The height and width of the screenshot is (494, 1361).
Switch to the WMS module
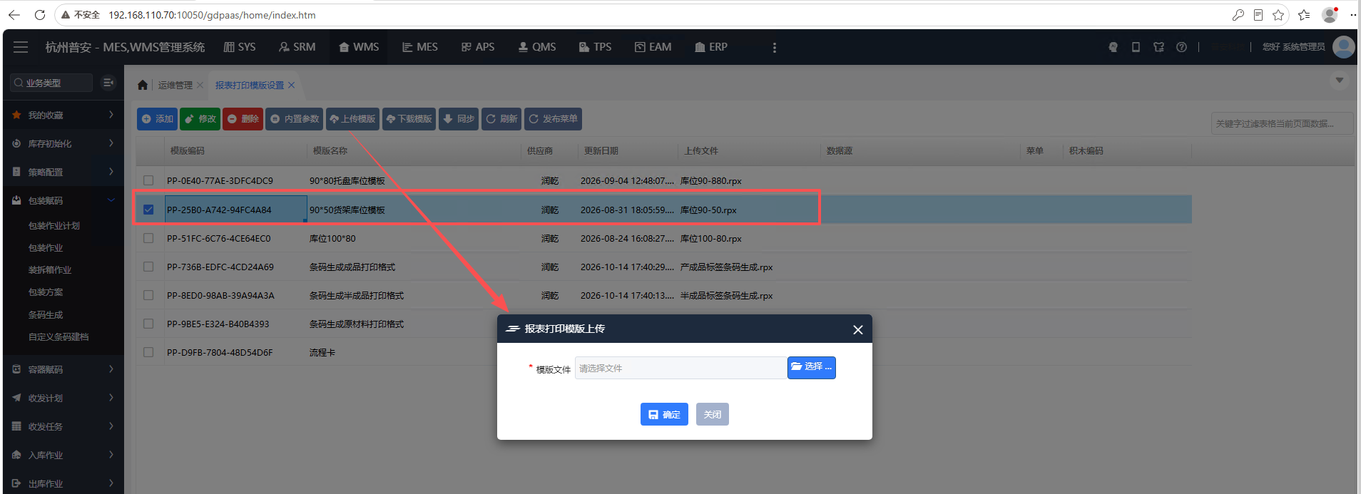click(359, 47)
